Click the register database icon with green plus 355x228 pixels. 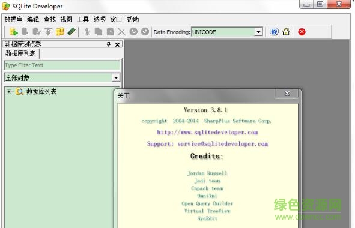pos(14,32)
